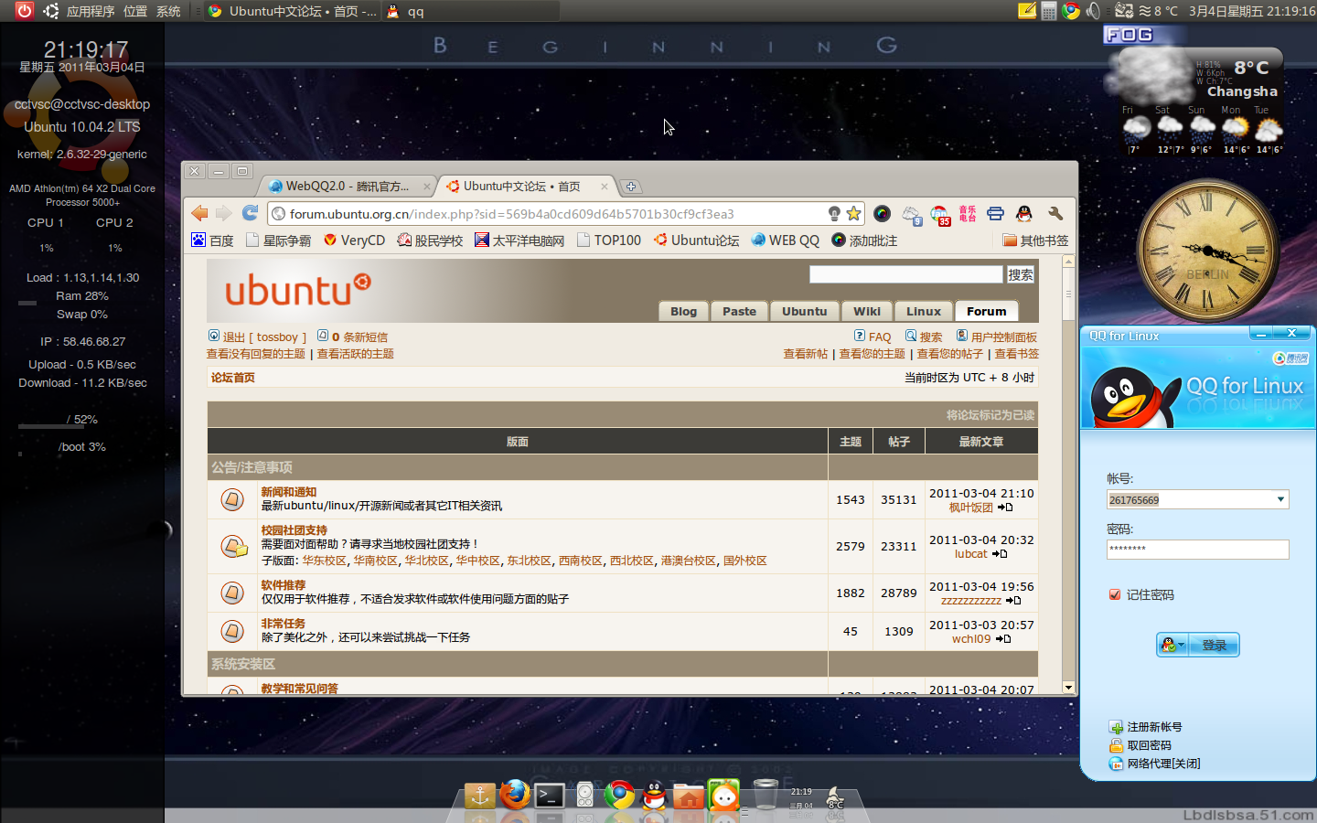Viewport: 1317px width, 823px height.
Task: Launch the PPS orange app from dock
Action: (724, 796)
